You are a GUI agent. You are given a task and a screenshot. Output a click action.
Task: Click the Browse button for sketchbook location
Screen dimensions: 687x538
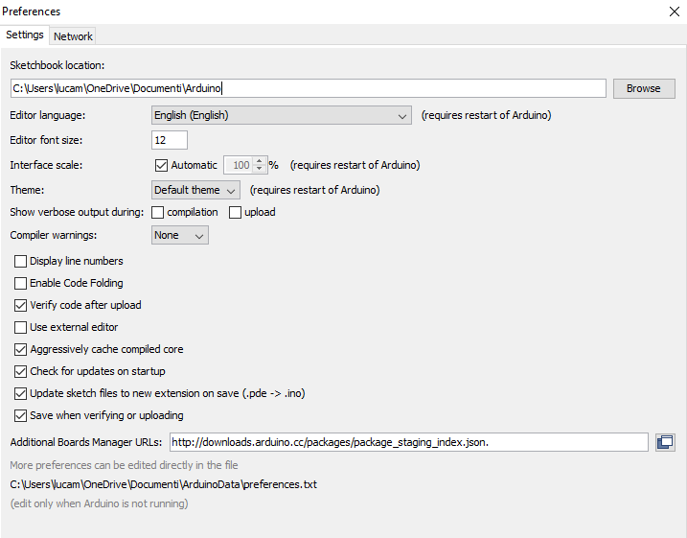[x=644, y=88]
